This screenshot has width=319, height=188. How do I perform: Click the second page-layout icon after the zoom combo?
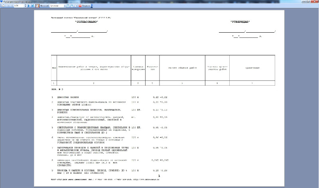[x=72, y=6]
